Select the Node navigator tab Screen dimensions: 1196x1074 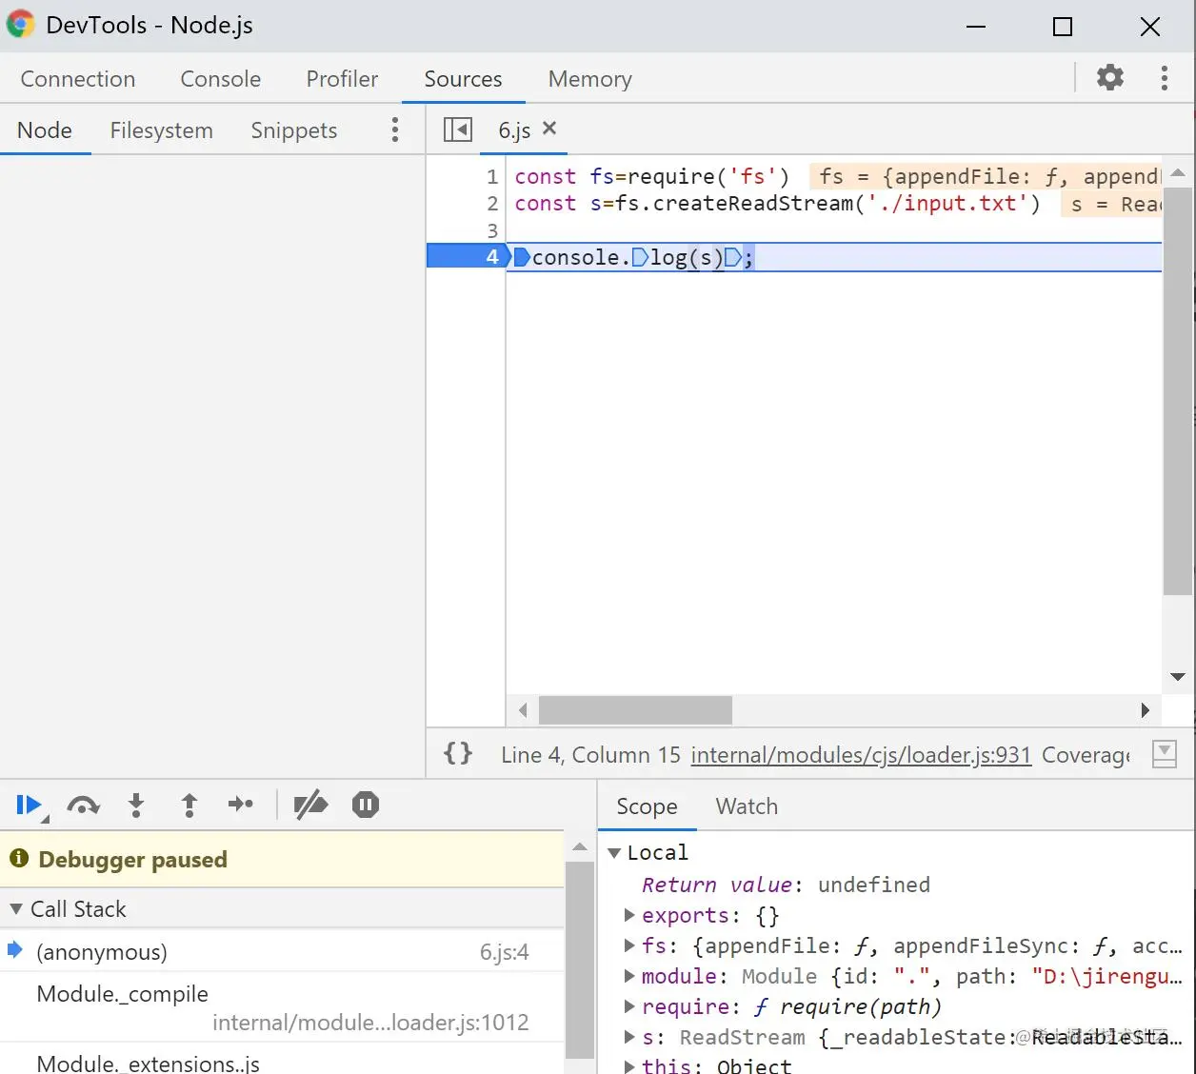pos(45,130)
